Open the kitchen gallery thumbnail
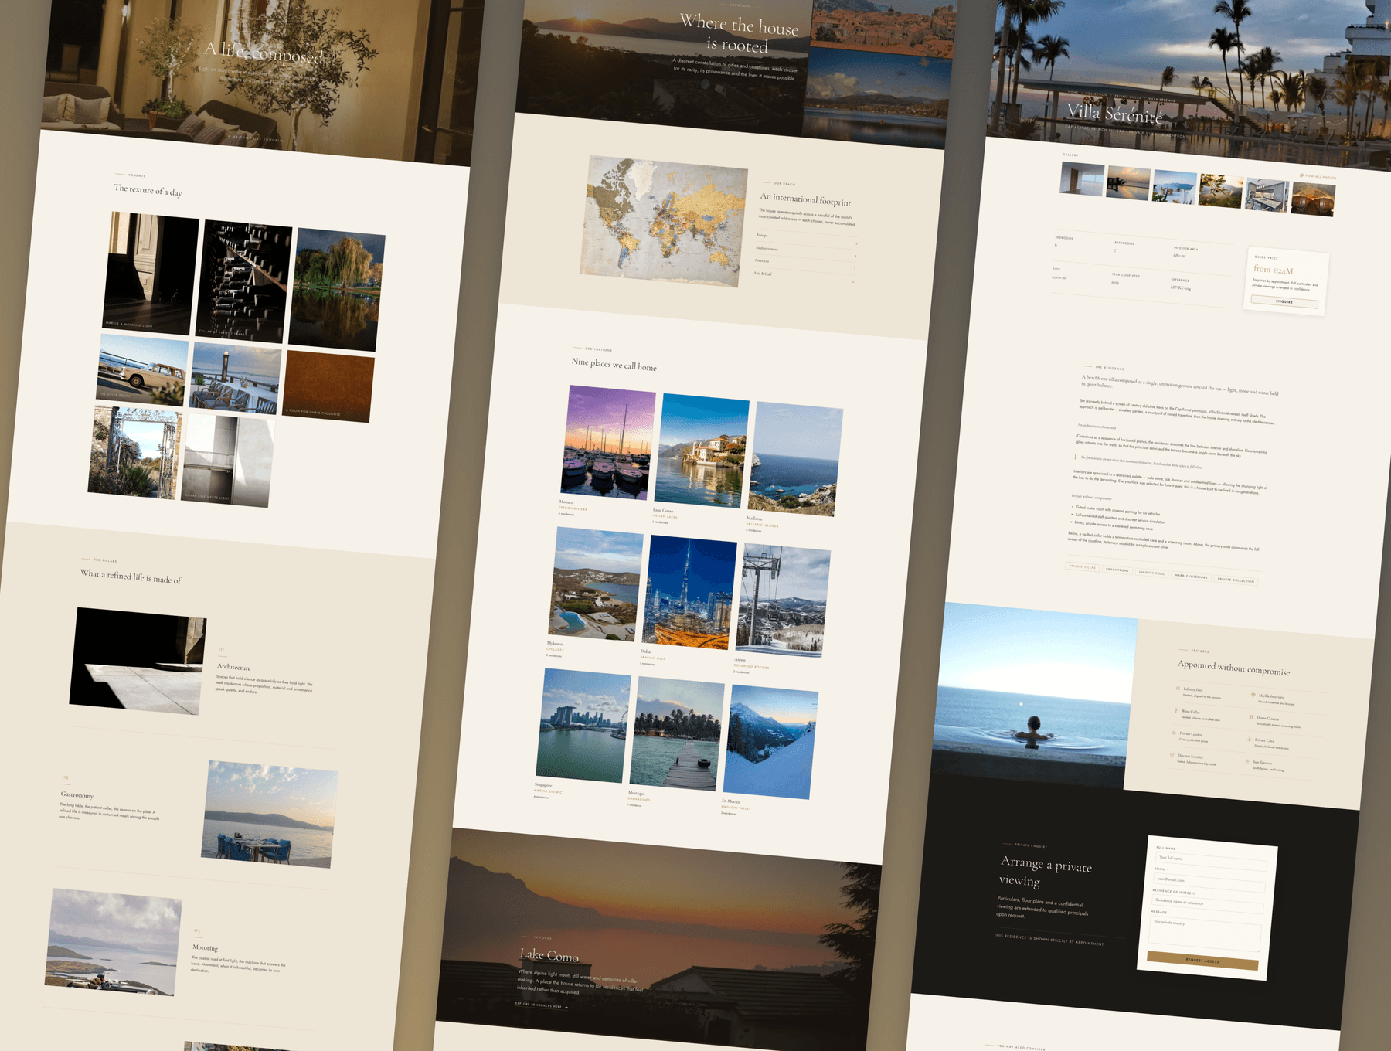Screen dimensions: 1391x1051 pyautogui.click(x=1267, y=196)
